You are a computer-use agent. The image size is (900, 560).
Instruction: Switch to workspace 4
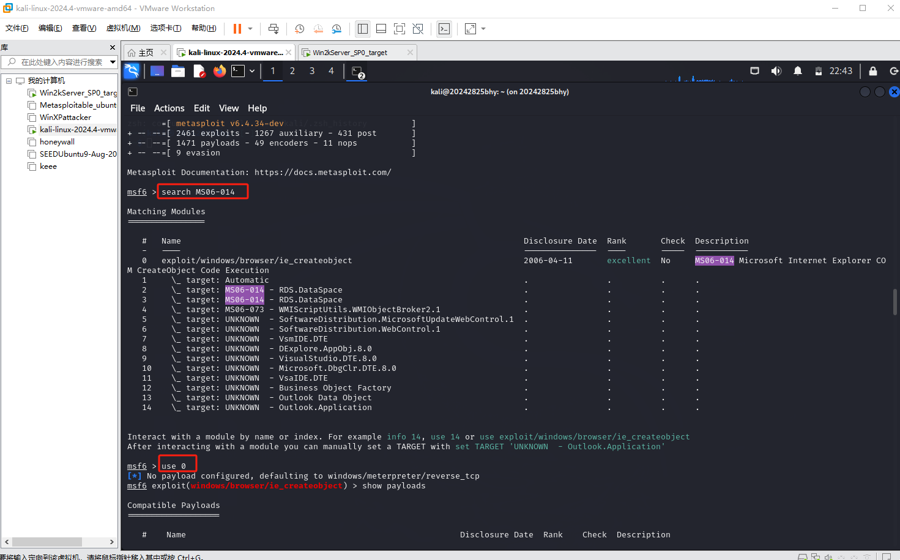click(331, 71)
